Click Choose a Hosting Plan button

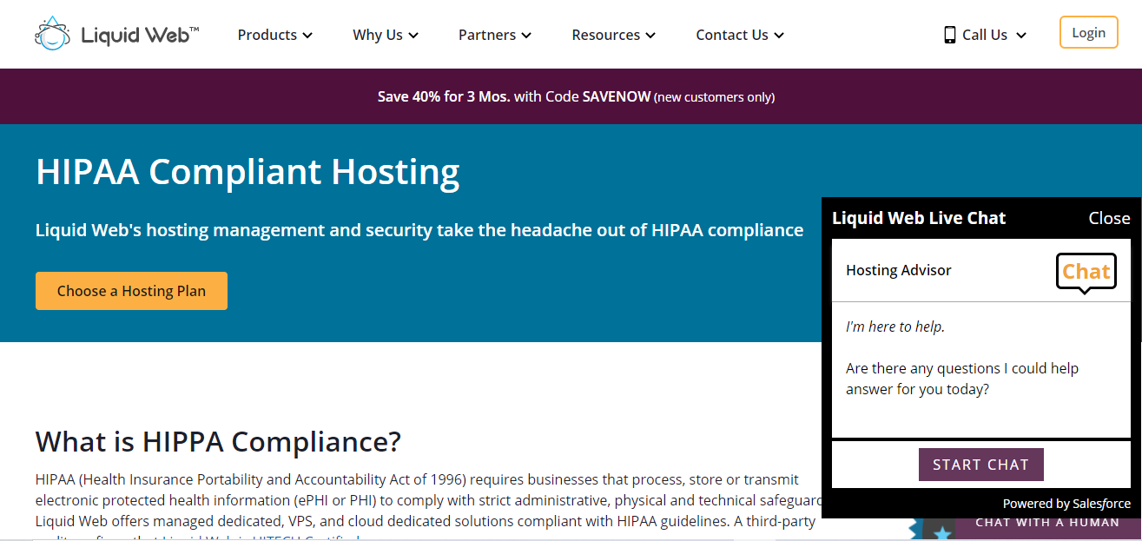[x=131, y=291]
